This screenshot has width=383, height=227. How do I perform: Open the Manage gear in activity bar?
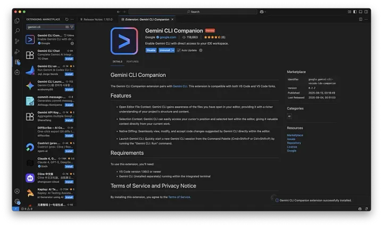coord(17,201)
